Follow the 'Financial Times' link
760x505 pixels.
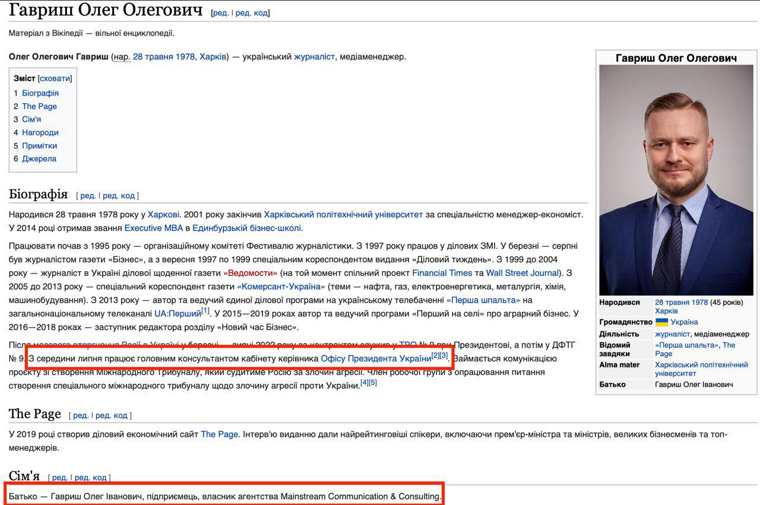click(x=442, y=273)
